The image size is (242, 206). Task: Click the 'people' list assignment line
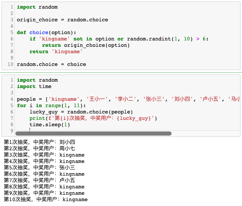tap(128, 99)
